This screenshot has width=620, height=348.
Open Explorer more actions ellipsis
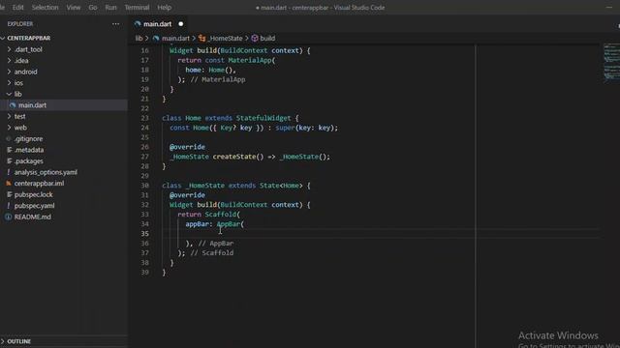click(x=115, y=24)
